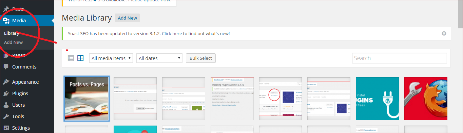Dismiss the Yoast SEO update notice
Viewport: 463px width, 133px height.
(444, 33)
